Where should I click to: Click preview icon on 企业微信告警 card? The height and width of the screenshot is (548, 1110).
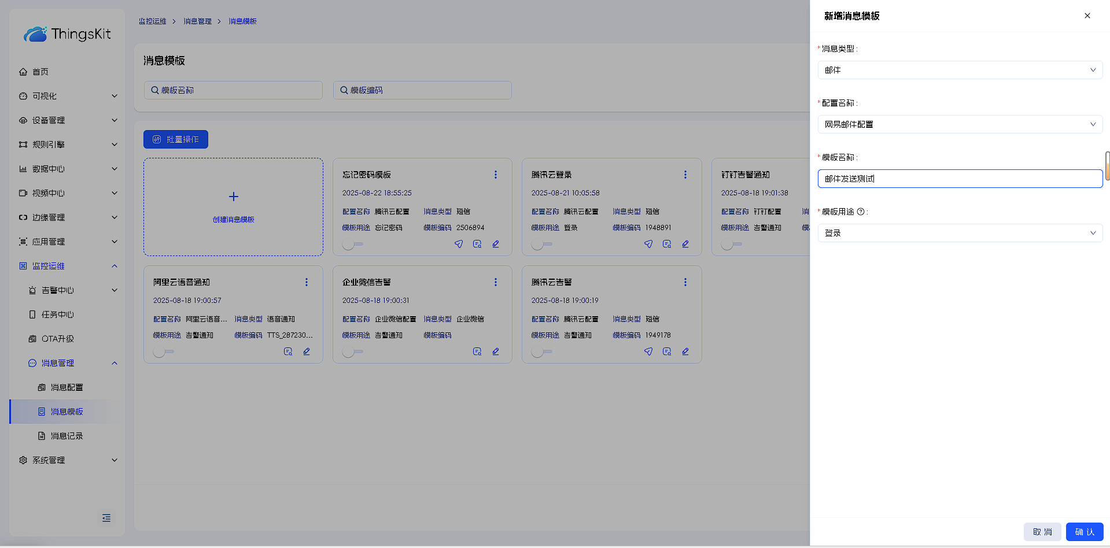click(x=477, y=351)
